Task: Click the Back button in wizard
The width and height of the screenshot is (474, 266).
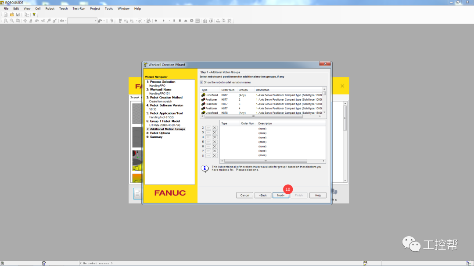Action: [263, 195]
